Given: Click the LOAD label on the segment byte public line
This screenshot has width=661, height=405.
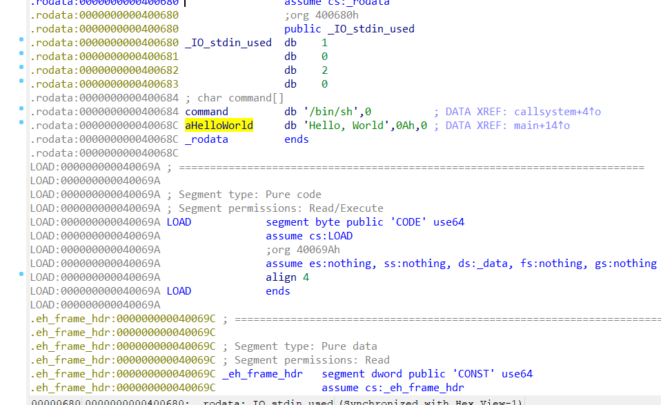Looking at the screenshot, I should tap(179, 222).
